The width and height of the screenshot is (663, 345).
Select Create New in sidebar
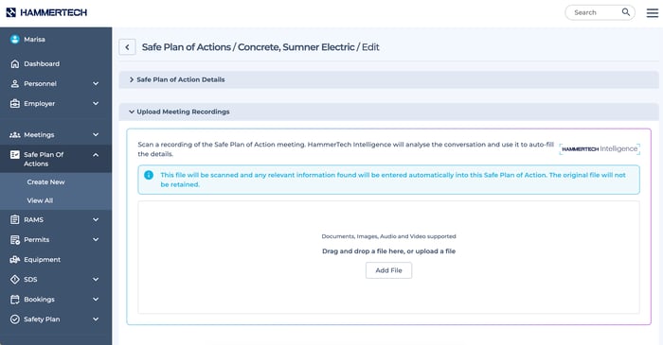pos(45,181)
